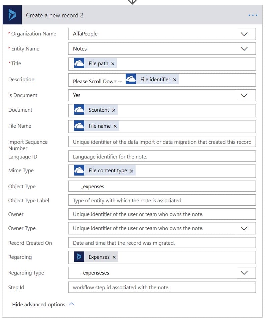Image resolution: width=269 pixels, height=321 pixels.
Task: Expand the Entity Name dropdown
Action: [244, 48]
